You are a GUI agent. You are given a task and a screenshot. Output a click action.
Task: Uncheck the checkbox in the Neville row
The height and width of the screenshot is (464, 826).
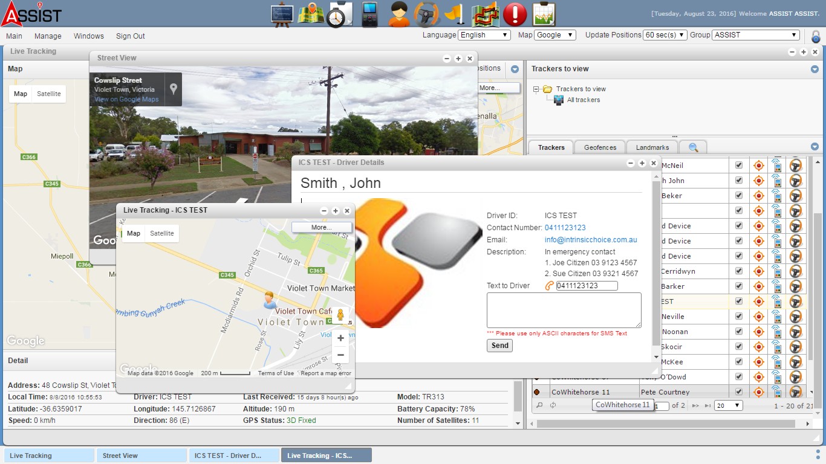738,317
